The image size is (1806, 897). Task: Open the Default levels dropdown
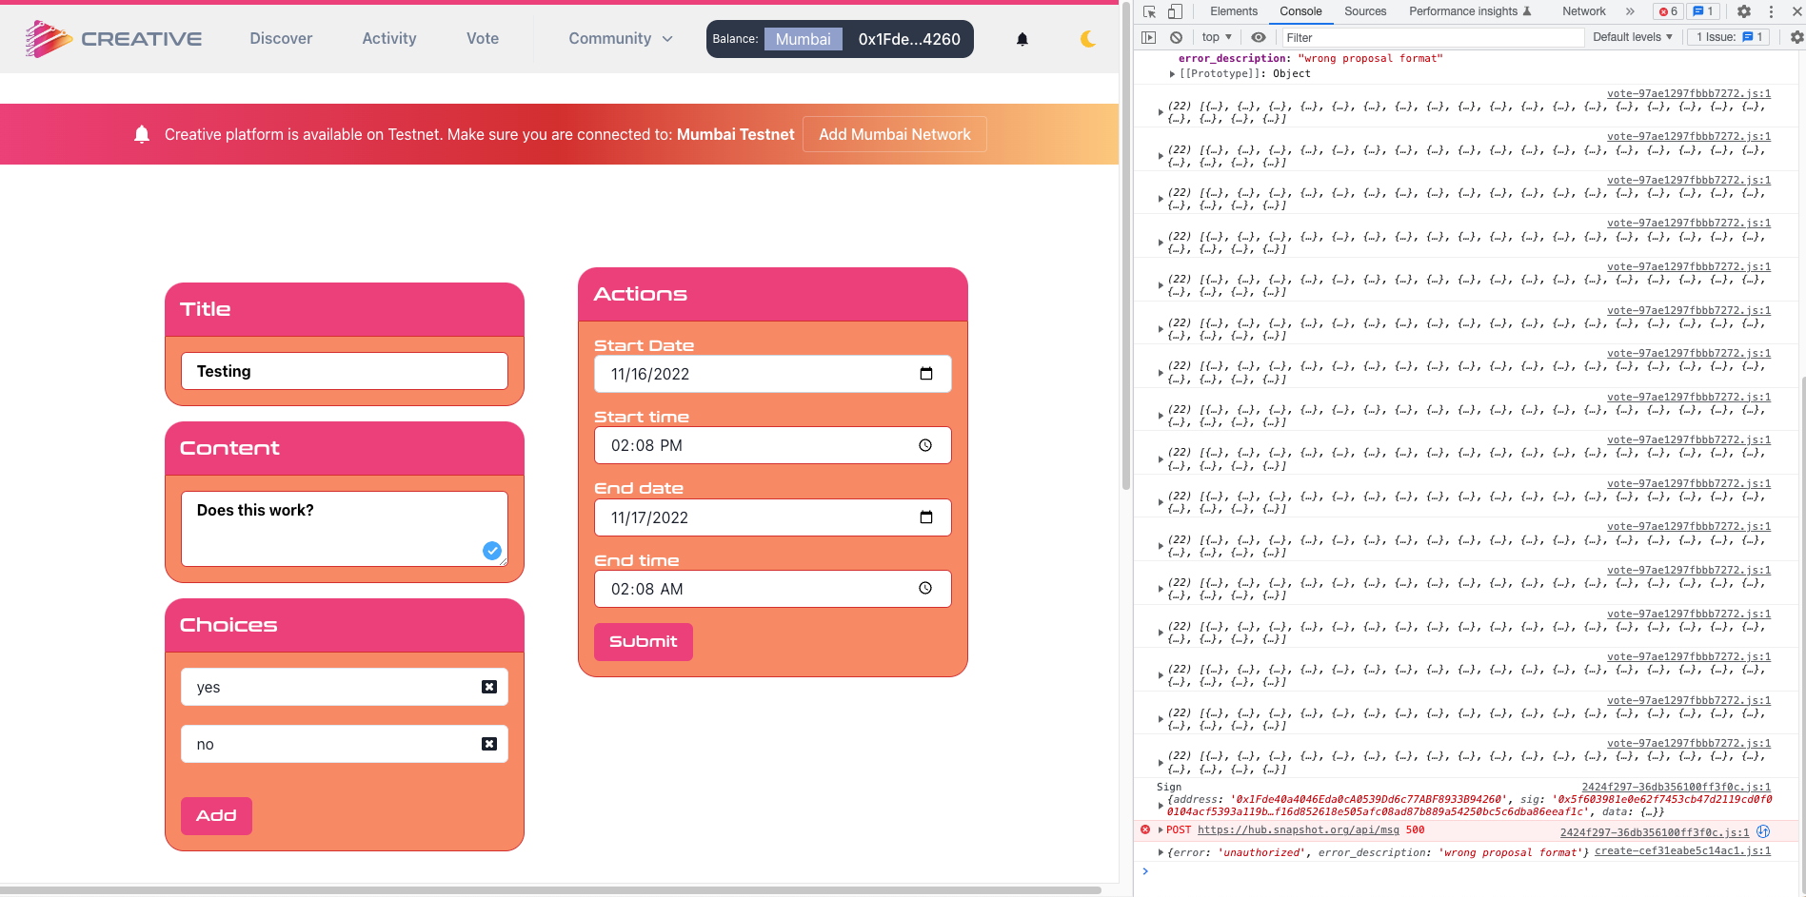tap(1633, 37)
